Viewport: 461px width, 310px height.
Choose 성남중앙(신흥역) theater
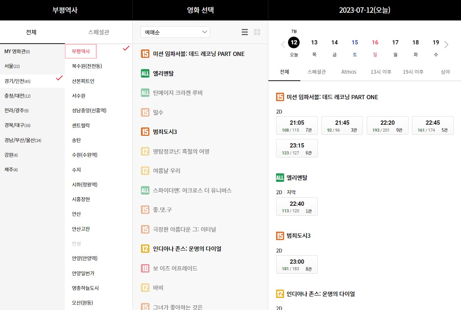(x=89, y=110)
